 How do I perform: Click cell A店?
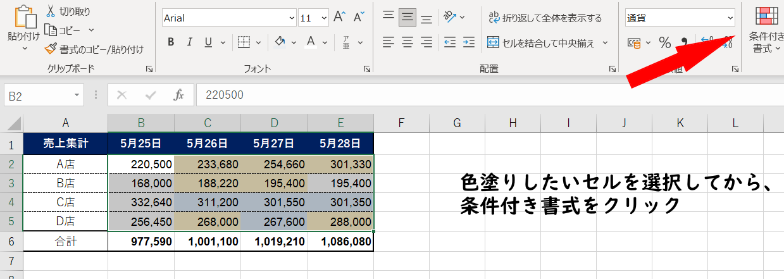(x=66, y=164)
